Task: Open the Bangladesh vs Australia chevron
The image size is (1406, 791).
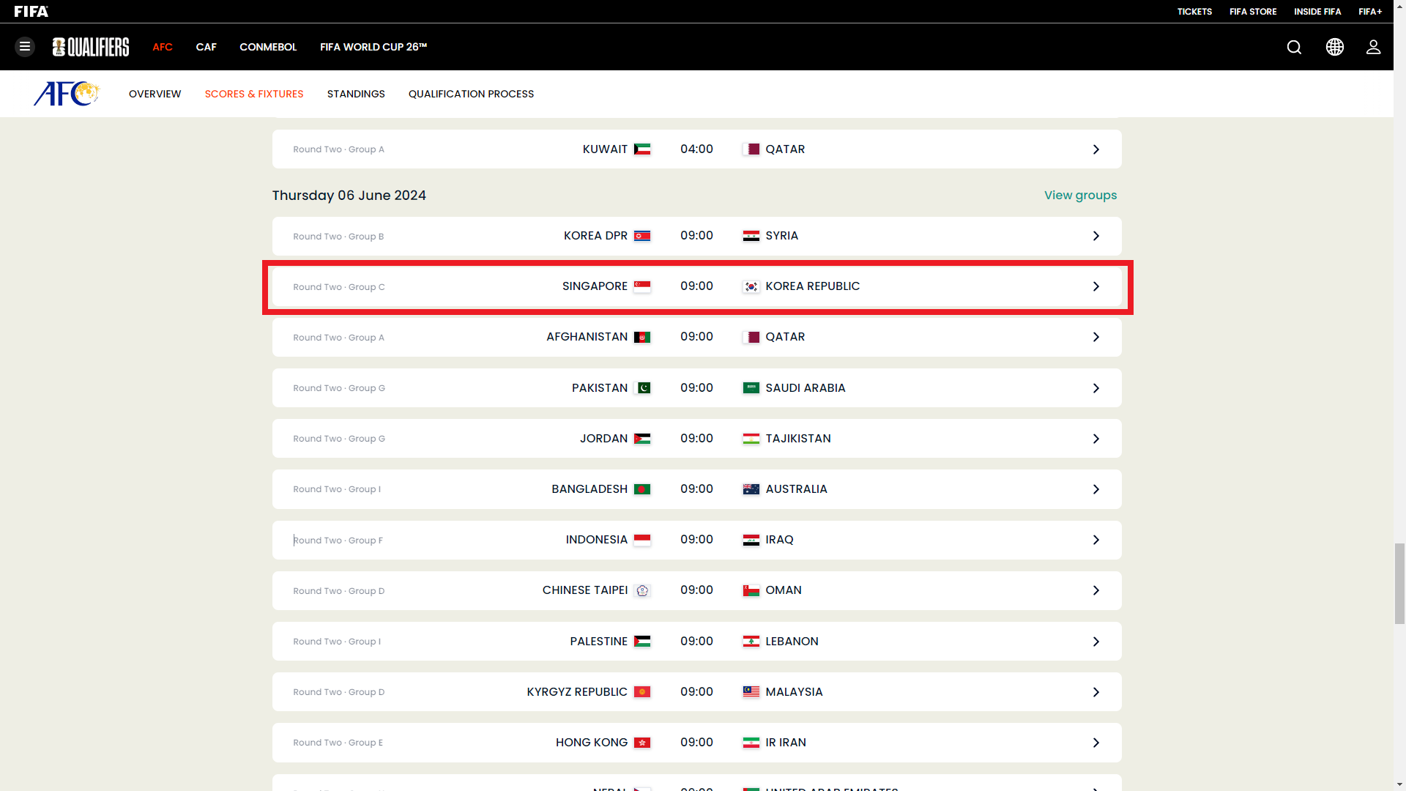Action: [1096, 489]
